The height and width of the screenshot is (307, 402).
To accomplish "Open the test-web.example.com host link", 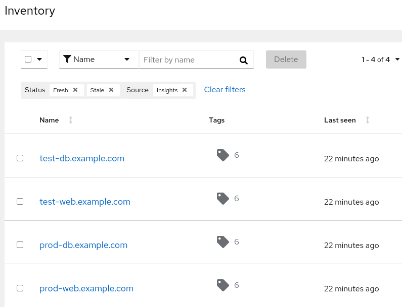I will pyautogui.click(x=85, y=202).
